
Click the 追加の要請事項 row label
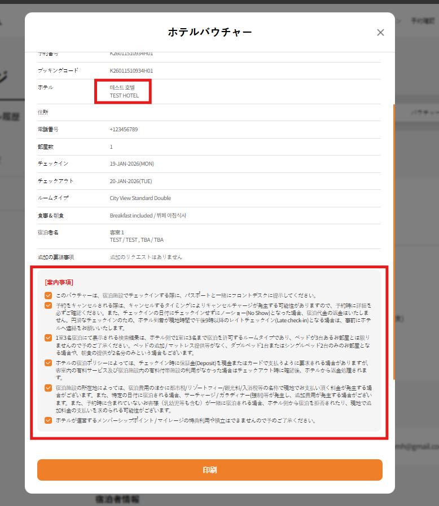coord(56,257)
